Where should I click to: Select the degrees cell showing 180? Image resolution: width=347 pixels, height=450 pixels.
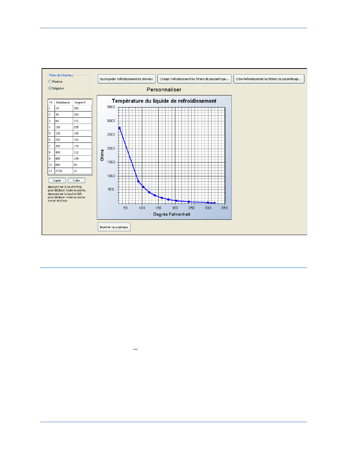pyautogui.click(x=82, y=133)
